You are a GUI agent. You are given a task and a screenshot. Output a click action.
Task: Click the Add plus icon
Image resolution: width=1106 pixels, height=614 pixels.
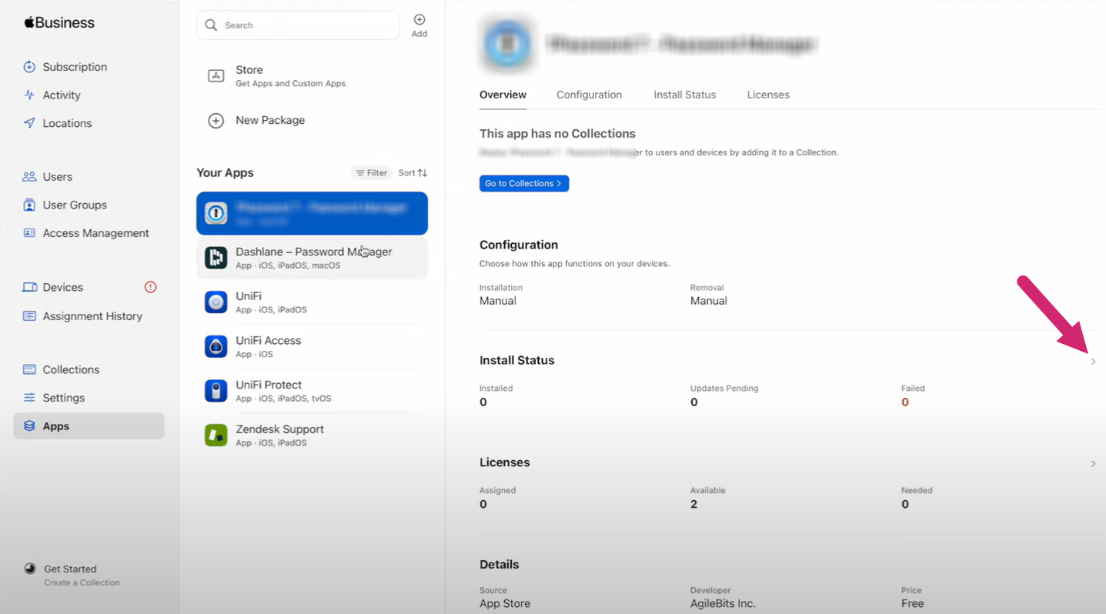419,19
